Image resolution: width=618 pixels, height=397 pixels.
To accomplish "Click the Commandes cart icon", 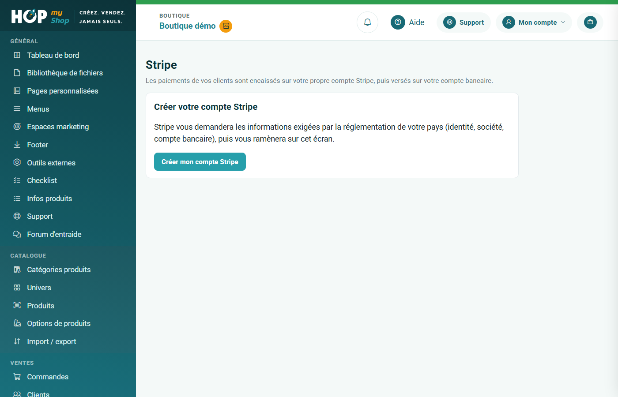I will pos(17,377).
